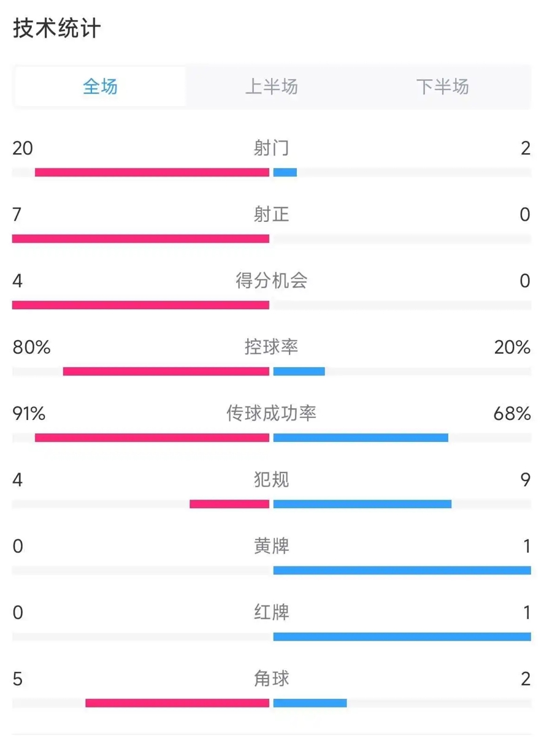The image size is (552, 754).
Task: Click the 得分机会 stat label
Action: tap(272, 281)
